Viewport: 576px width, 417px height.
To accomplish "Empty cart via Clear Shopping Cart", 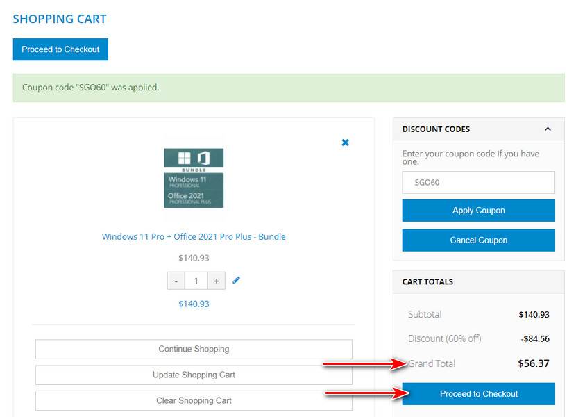I will (194, 400).
